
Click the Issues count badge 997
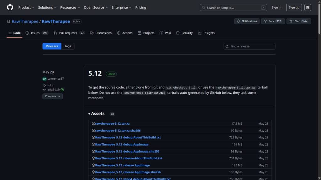[x=45, y=33]
